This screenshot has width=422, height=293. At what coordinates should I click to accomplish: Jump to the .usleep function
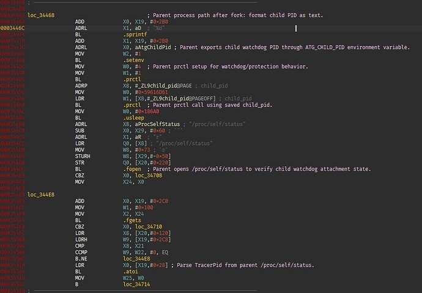point(133,118)
